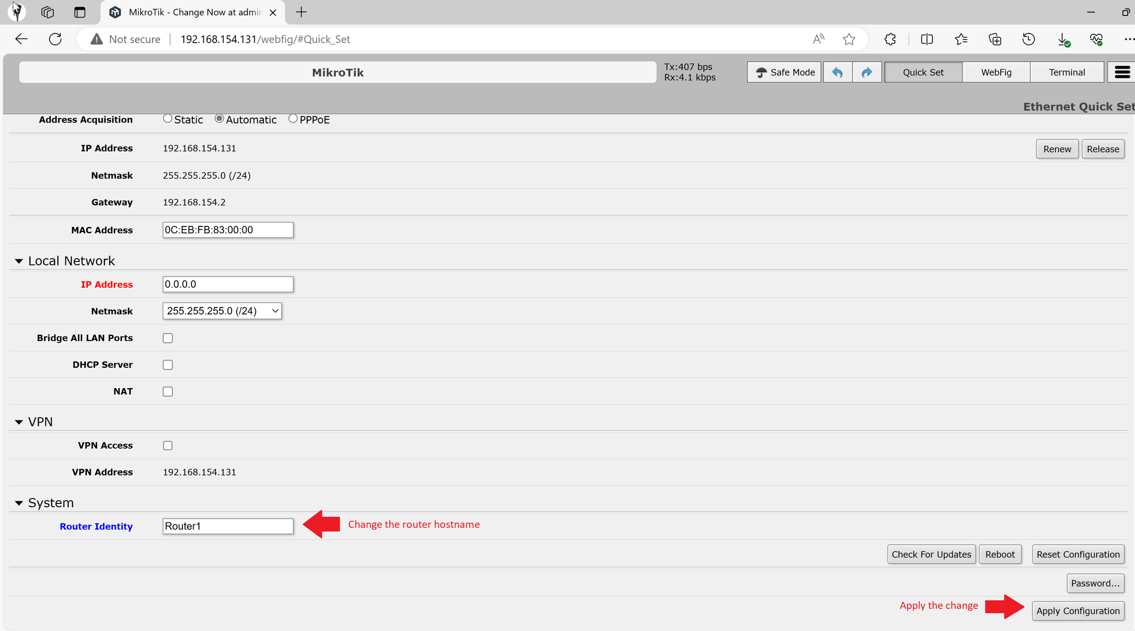Click the MikroTik favicon icon
The width and height of the screenshot is (1135, 631).
click(x=115, y=12)
